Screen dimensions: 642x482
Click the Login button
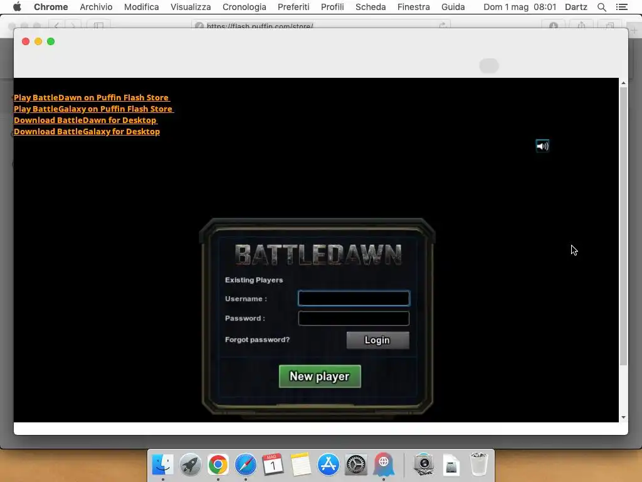377,340
